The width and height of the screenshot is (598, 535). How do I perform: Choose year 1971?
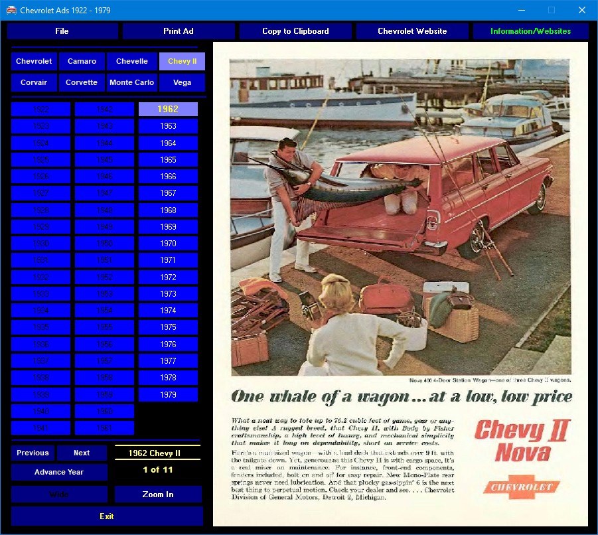pos(168,260)
